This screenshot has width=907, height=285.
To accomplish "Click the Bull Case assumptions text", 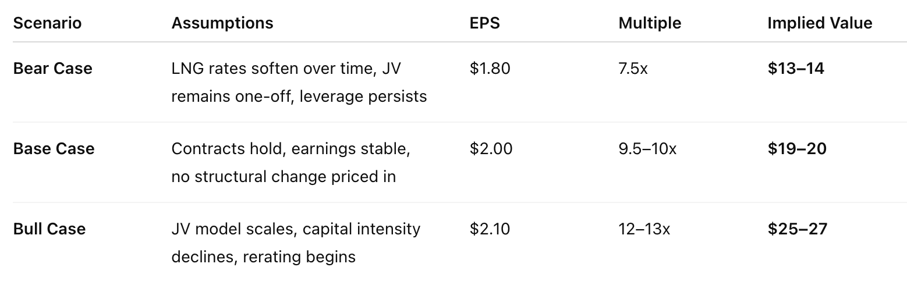I will click(295, 243).
